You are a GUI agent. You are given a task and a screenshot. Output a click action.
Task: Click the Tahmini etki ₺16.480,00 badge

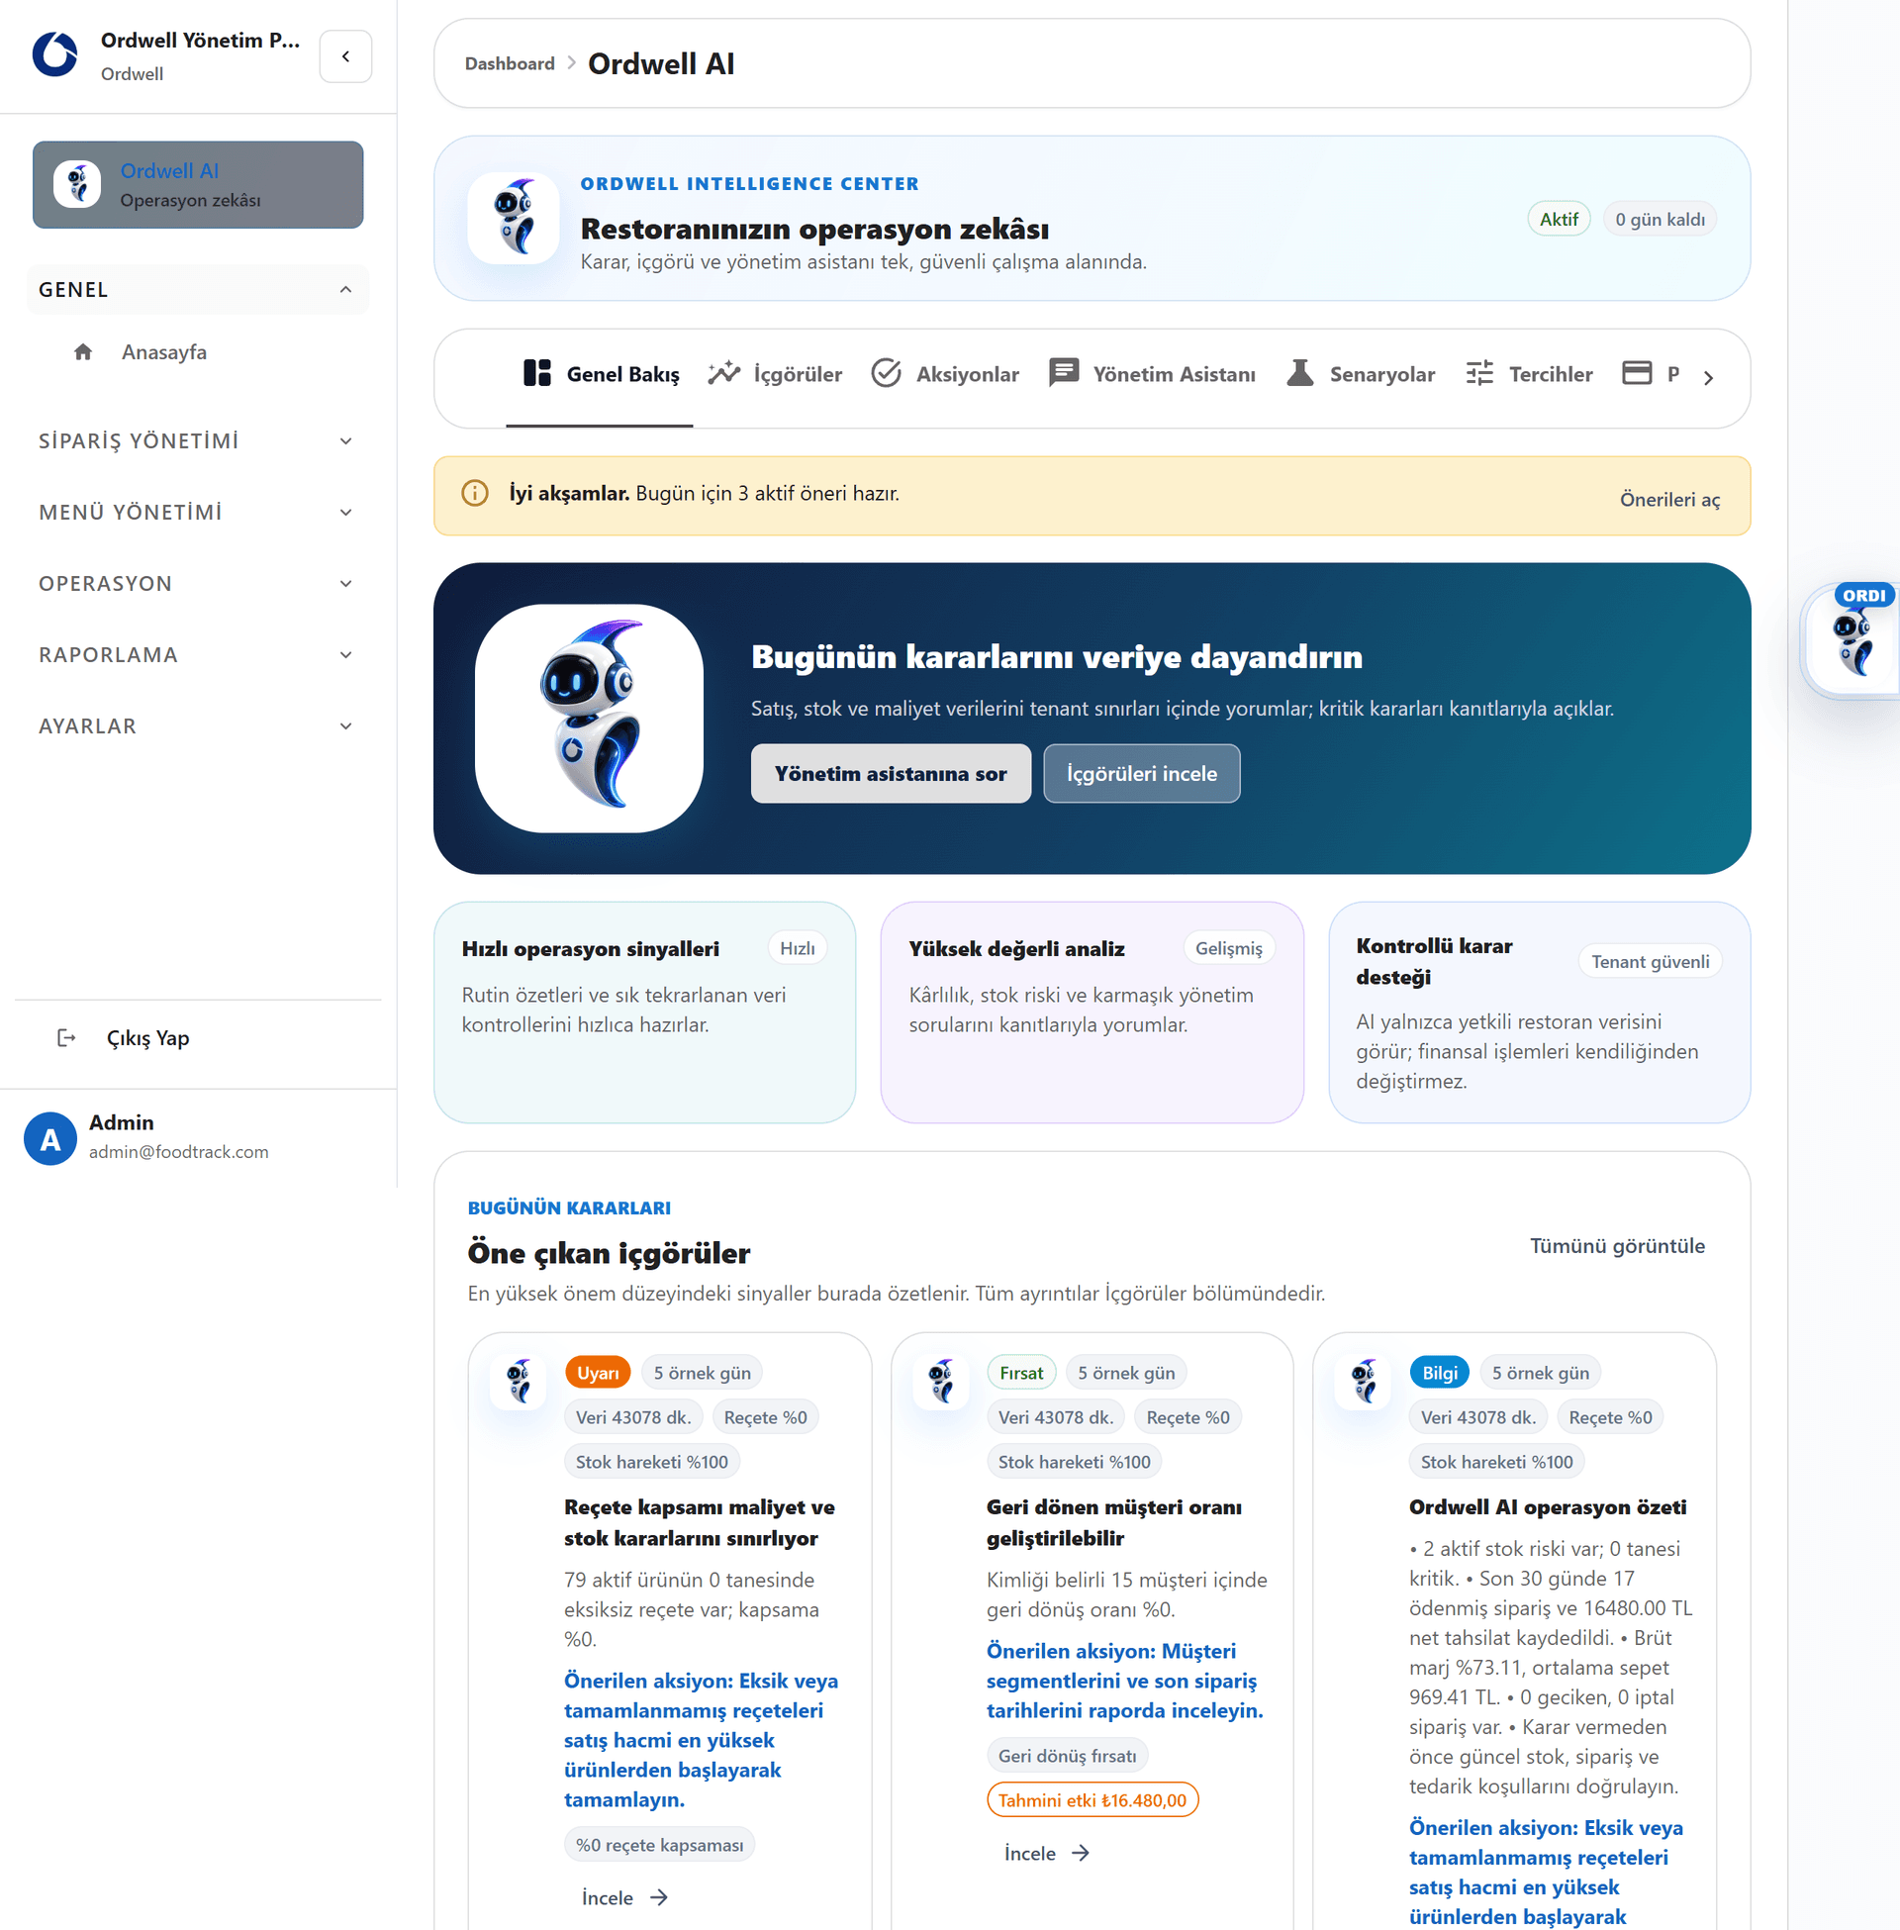(x=1092, y=1800)
